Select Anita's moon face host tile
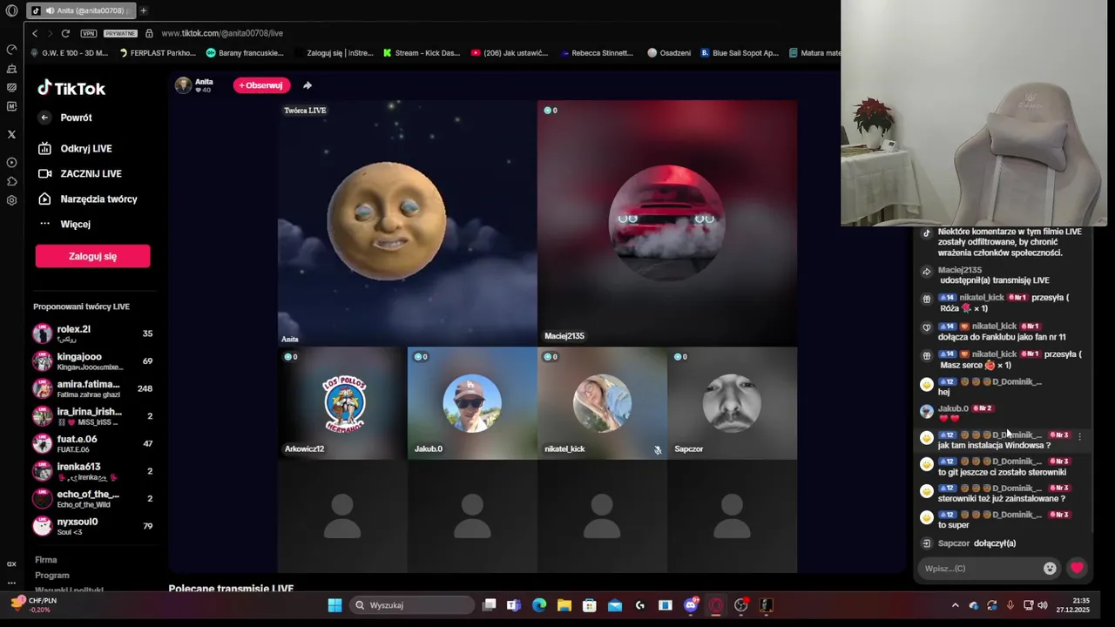Viewport: 1115px width, 627px height. pyautogui.click(x=407, y=224)
